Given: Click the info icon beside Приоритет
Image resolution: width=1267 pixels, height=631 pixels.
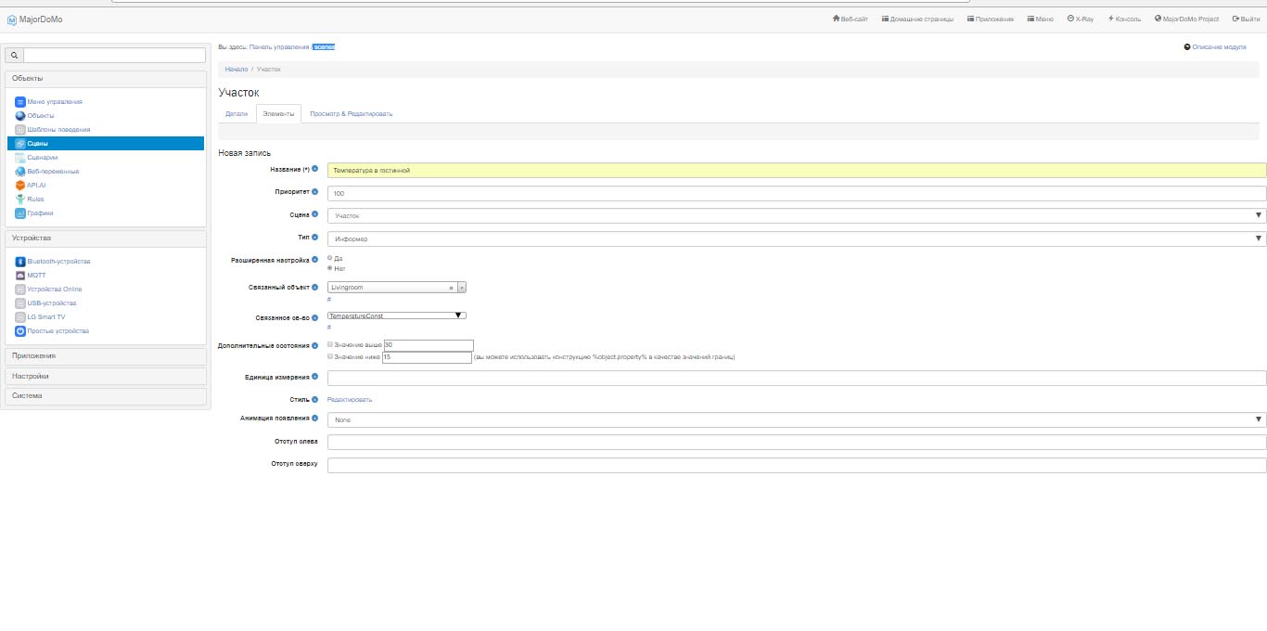Looking at the screenshot, I should point(315,192).
